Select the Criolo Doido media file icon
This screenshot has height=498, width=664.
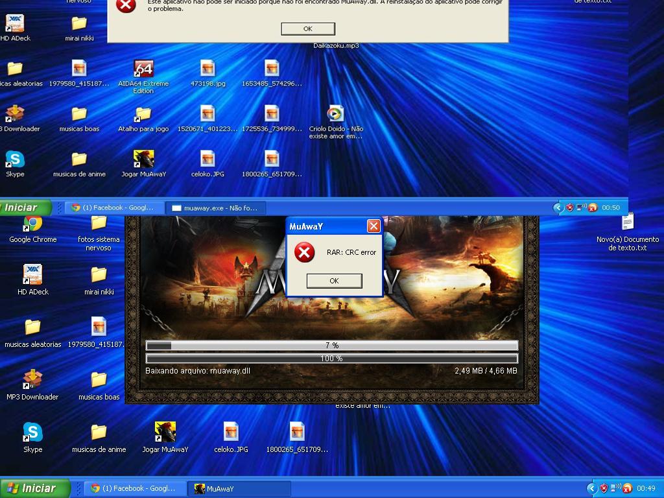(335, 115)
